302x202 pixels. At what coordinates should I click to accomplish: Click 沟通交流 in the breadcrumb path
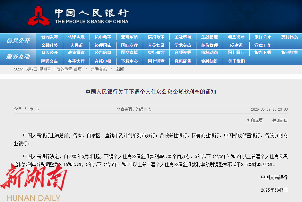[99, 69]
